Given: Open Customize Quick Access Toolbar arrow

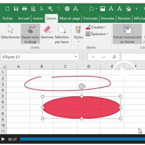Looking at the screenshot, I should tap(136, 9).
